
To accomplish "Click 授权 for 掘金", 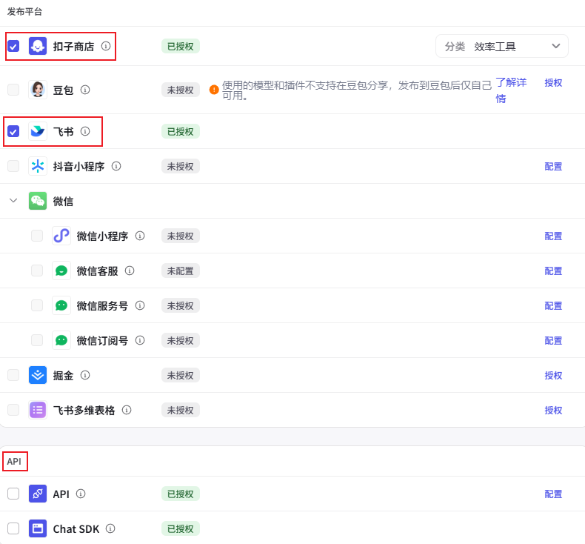I will (x=553, y=375).
